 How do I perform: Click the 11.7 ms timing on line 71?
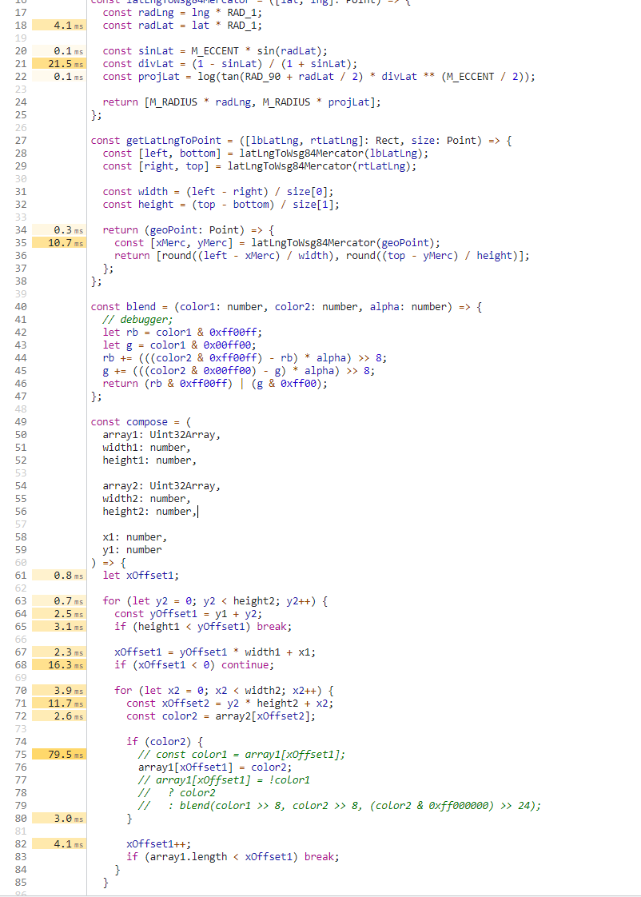[x=59, y=704]
